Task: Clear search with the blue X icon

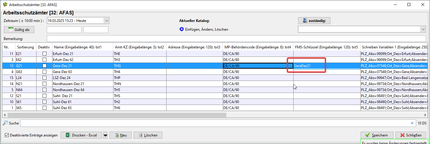Action: [412, 123]
